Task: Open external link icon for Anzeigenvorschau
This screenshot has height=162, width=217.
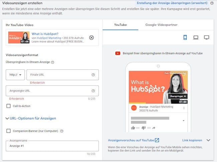Action: coord(157,140)
